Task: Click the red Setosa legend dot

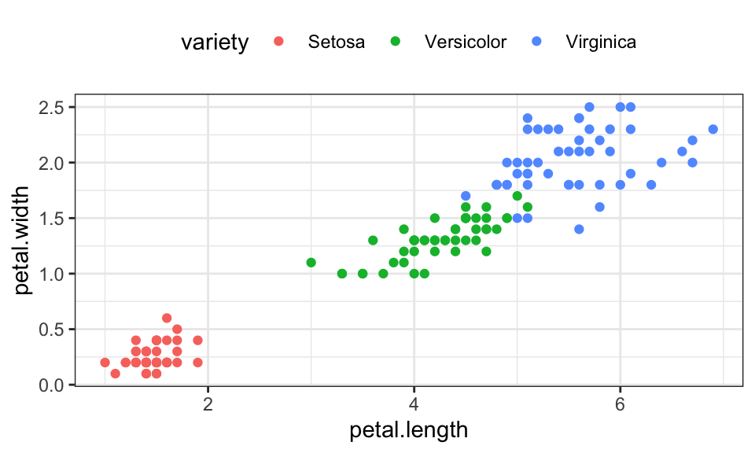Action: (x=276, y=42)
